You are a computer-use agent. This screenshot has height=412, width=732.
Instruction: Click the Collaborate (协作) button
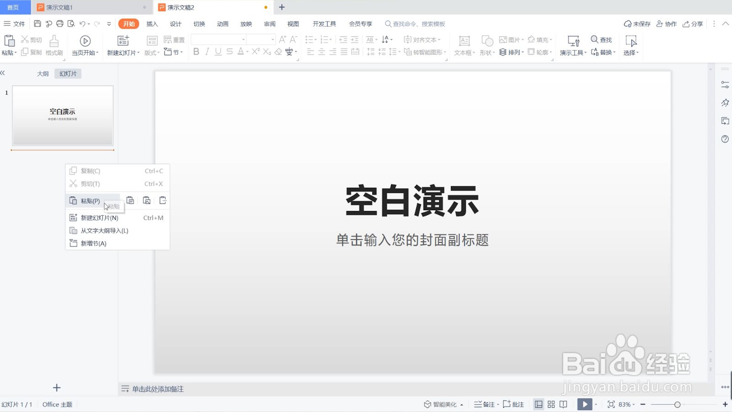click(667, 24)
